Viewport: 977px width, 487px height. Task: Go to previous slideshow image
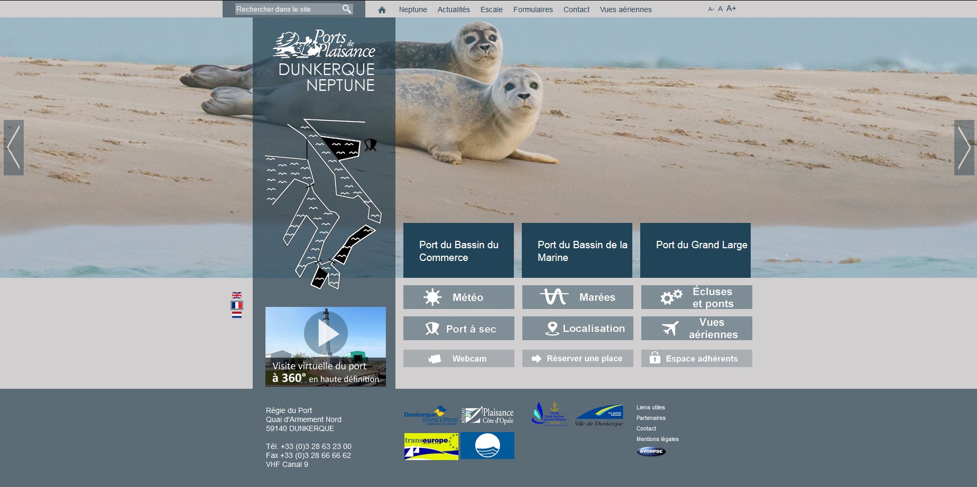[x=14, y=148]
